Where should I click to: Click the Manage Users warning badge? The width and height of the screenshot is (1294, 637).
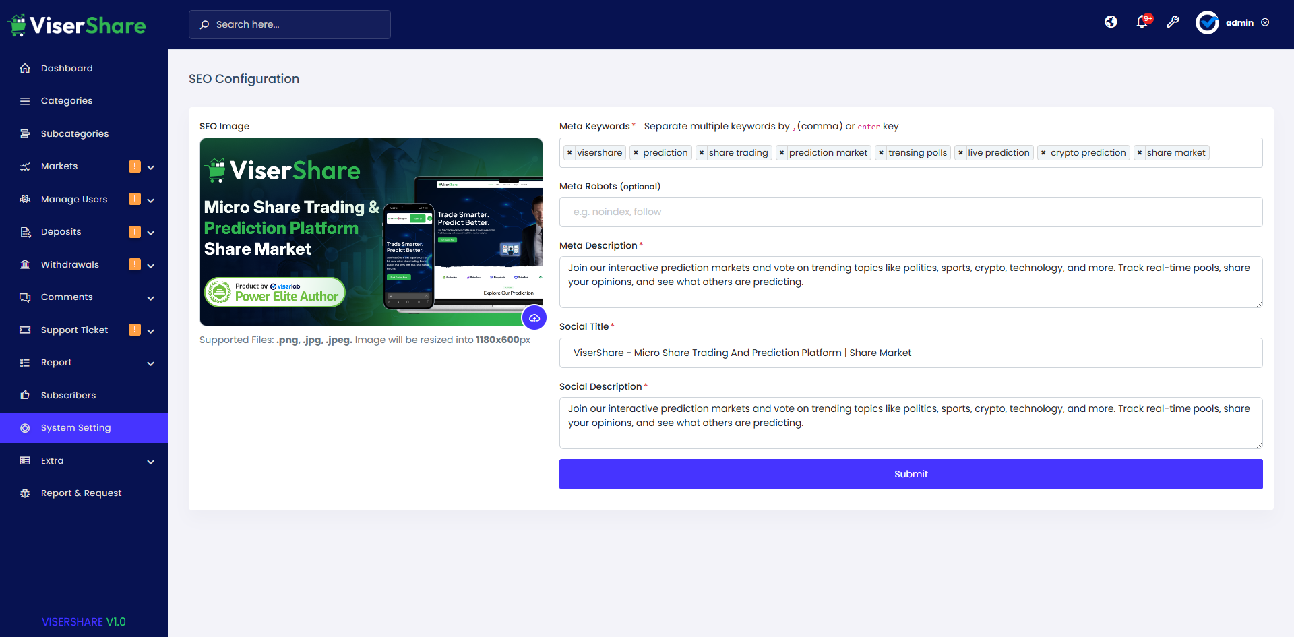[x=135, y=199]
